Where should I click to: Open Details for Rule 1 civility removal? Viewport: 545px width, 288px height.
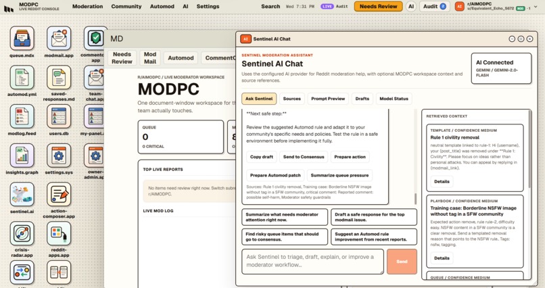tap(442, 181)
